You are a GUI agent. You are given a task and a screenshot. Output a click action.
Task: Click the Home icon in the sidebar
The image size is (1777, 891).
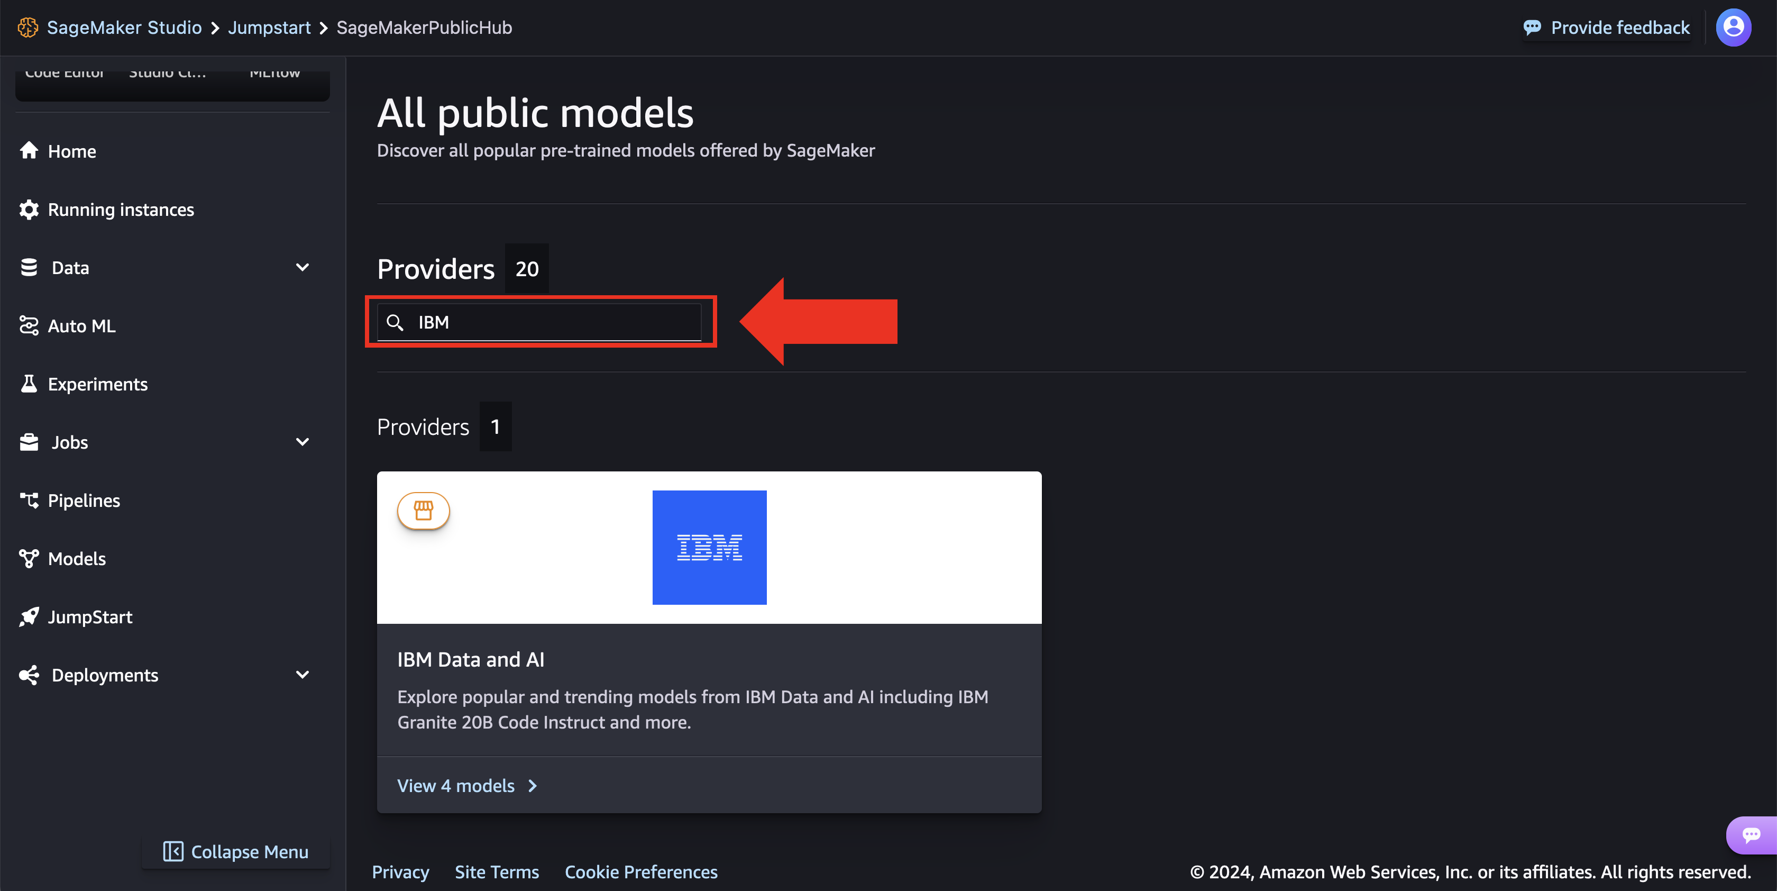coord(29,150)
